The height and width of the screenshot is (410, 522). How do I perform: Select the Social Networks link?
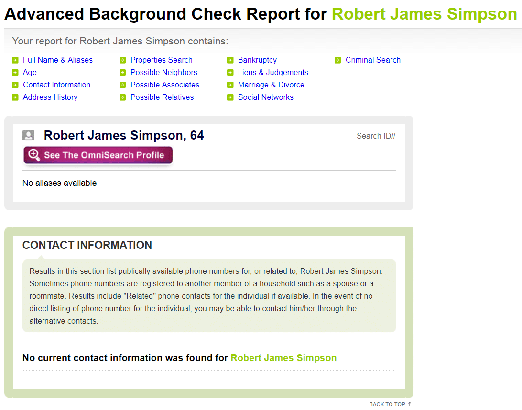(x=265, y=97)
